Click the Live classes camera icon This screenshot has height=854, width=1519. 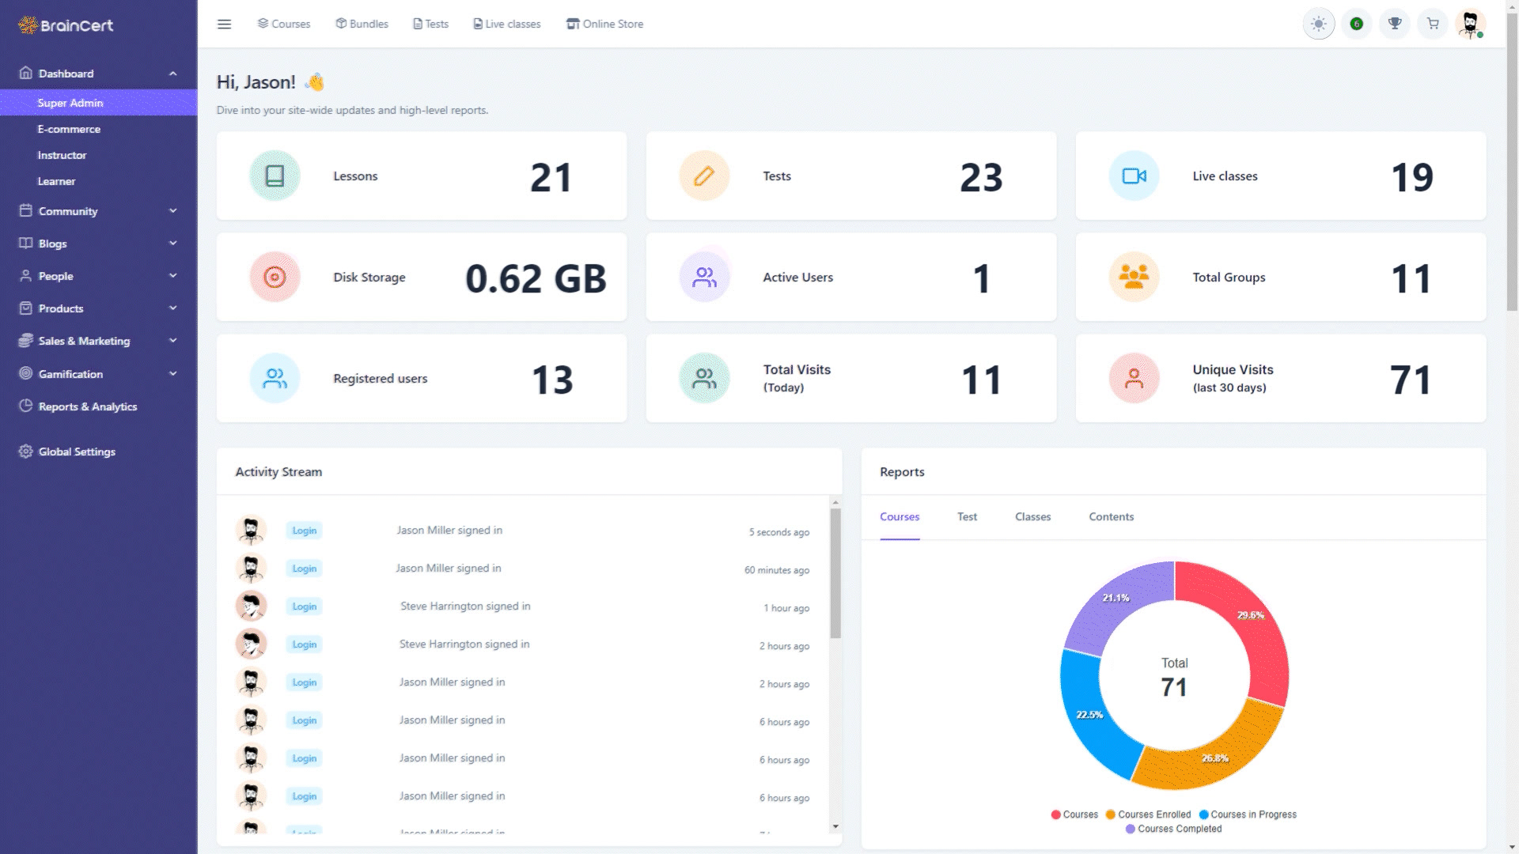[x=1134, y=176]
